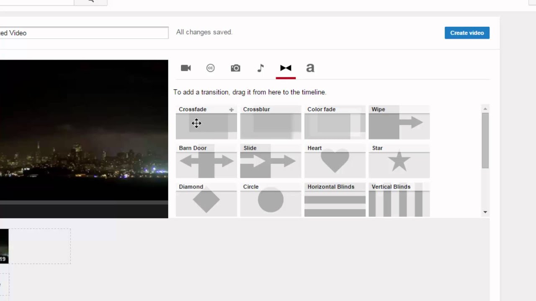536x301 pixels.
Task: Click the video clip thumbnail in timeline
Action: tap(4, 246)
